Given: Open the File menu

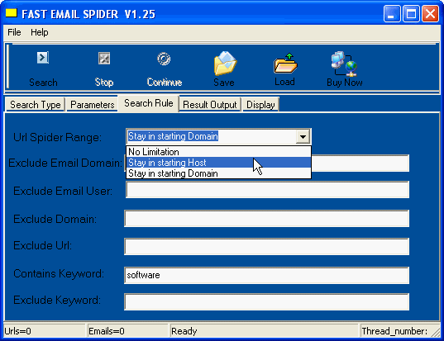Looking at the screenshot, I should click(14, 32).
